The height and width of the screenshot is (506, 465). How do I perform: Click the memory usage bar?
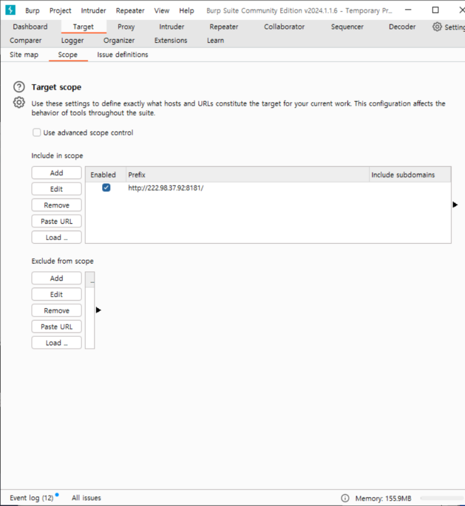[x=442, y=498]
